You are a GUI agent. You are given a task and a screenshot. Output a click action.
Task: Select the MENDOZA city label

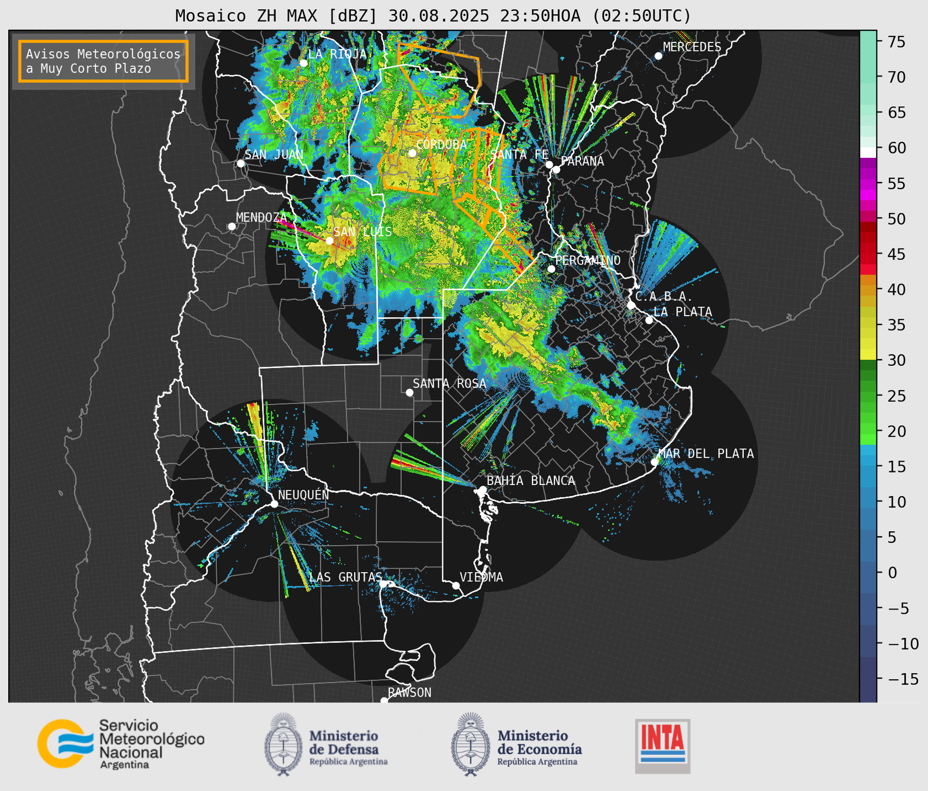click(x=261, y=217)
